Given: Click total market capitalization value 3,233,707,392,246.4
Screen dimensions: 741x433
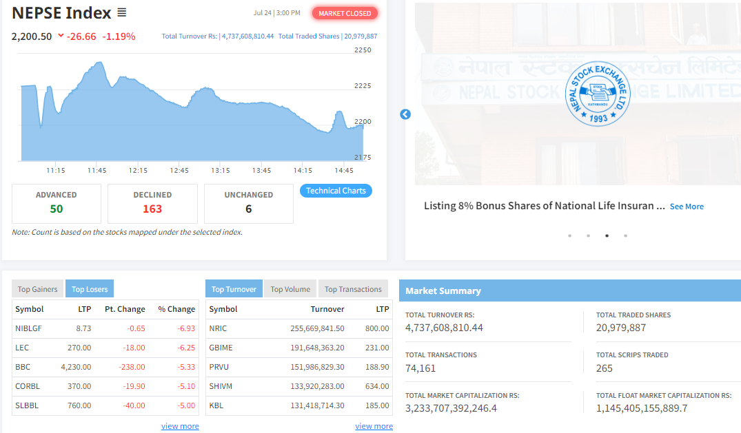Looking at the screenshot, I should click(x=451, y=408).
